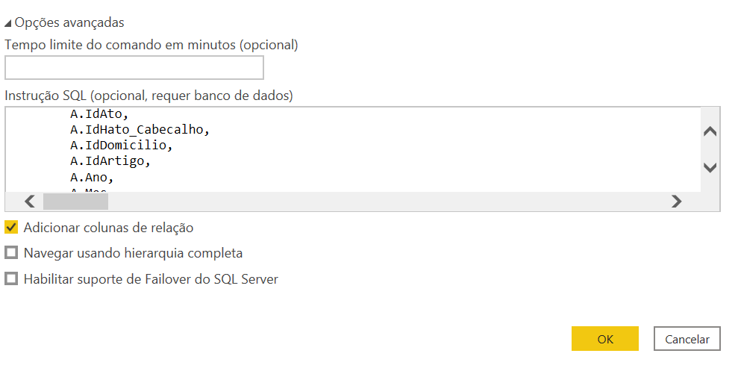Confirm the dialog with OK
The height and width of the screenshot is (374, 738).
(x=605, y=339)
